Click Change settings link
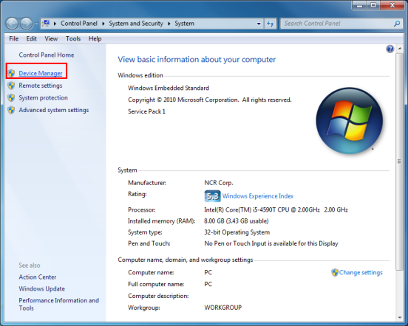This screenshot has width=408, height=326. point(361,273)
